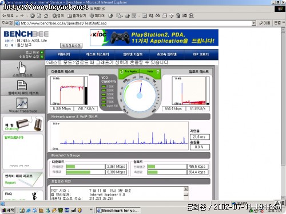Open the first blue navigation tab
This screenshot has height=214, width=286.
click(63, 54)
